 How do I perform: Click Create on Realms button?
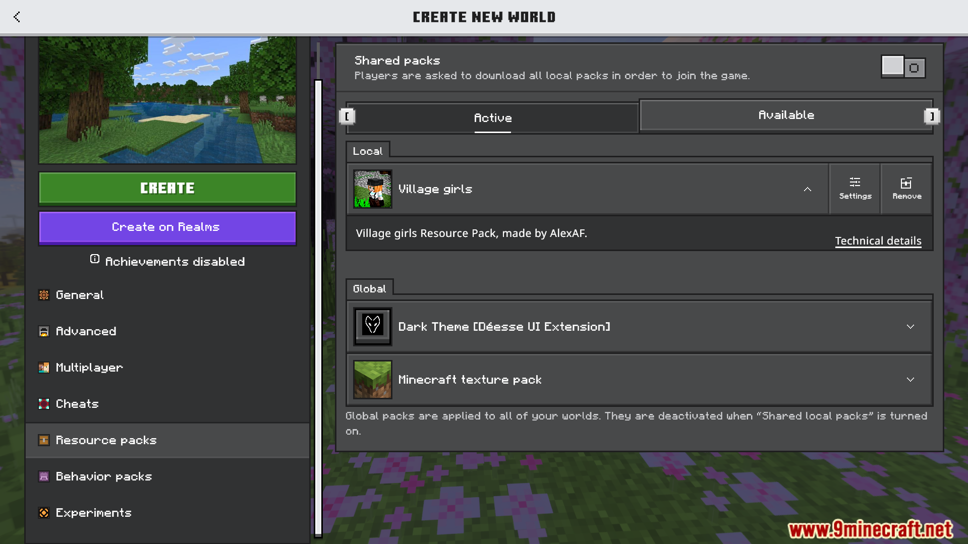point(167,227)
